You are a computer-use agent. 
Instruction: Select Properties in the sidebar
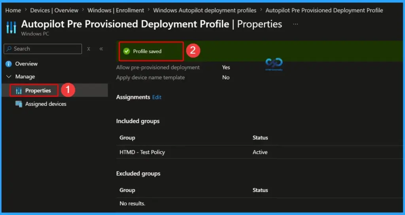click(38, 91)
